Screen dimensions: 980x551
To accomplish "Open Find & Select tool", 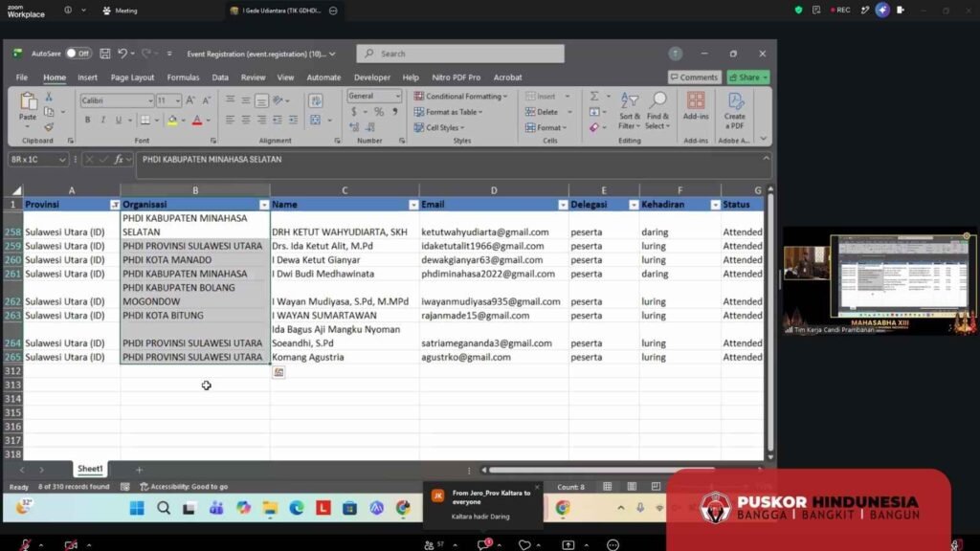I will point(657,111).
